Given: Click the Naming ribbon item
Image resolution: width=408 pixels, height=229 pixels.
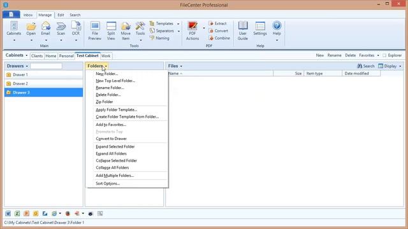Looking at the screenshot, I should tap(159, 38).
